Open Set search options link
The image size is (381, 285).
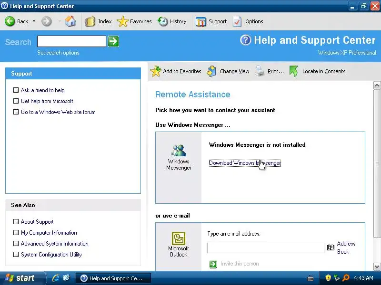[x=58, y=53]
